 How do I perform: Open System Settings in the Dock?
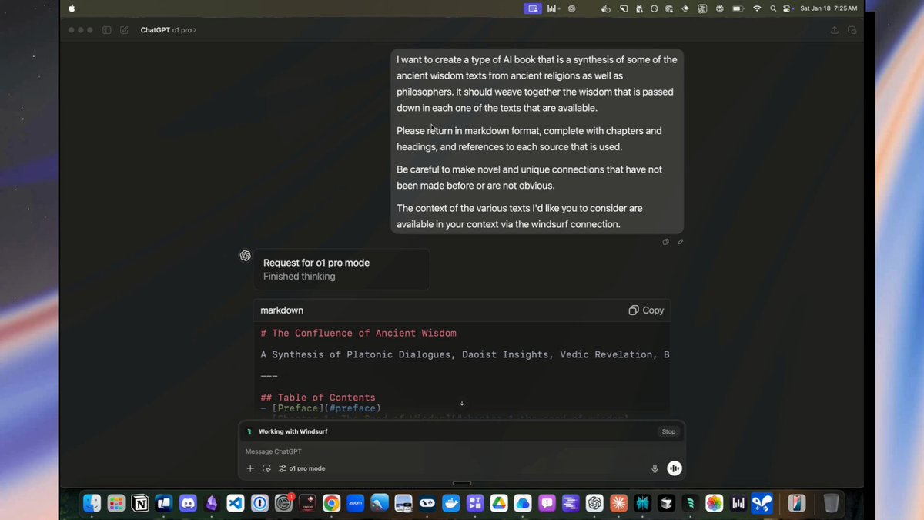(x=284, y=503)
